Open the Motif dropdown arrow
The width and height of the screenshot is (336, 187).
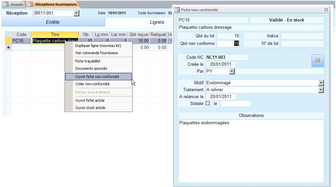pos(321,83)
